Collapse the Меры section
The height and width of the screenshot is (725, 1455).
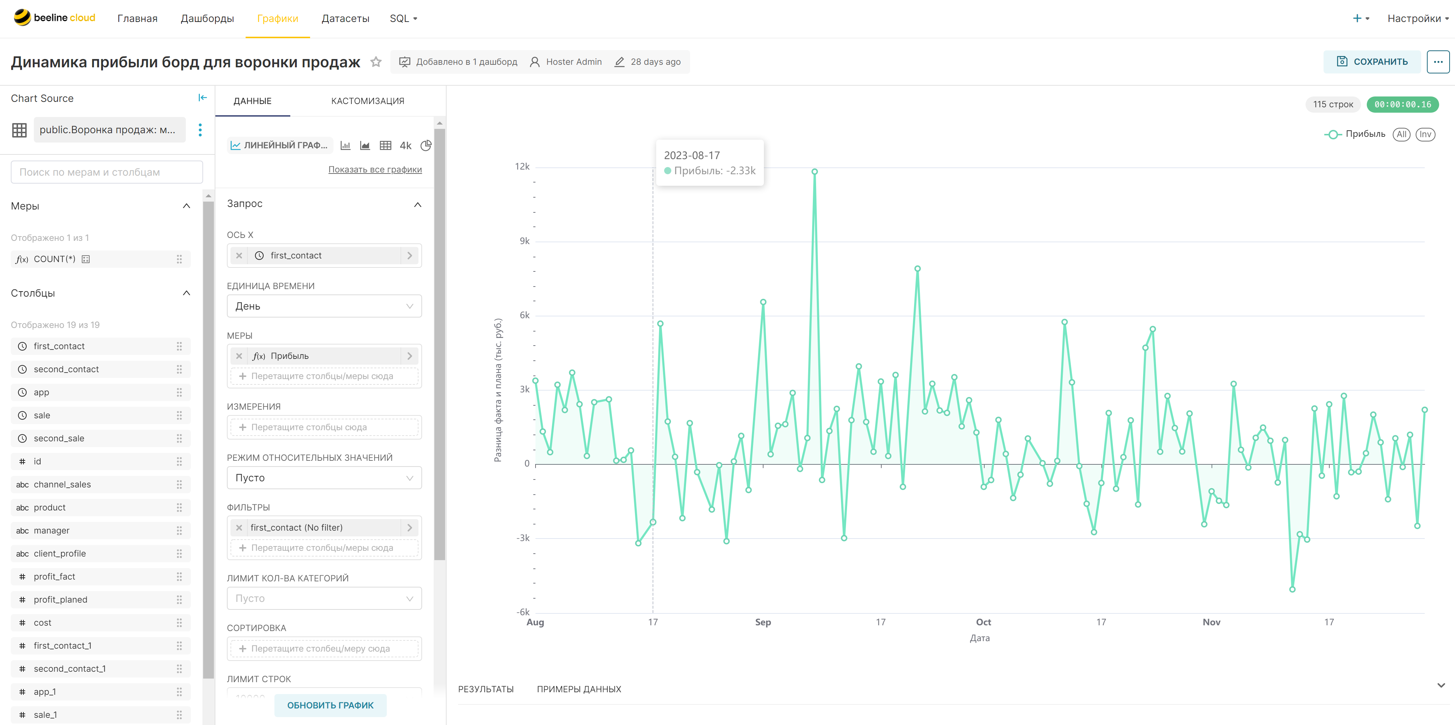point(187,206)
